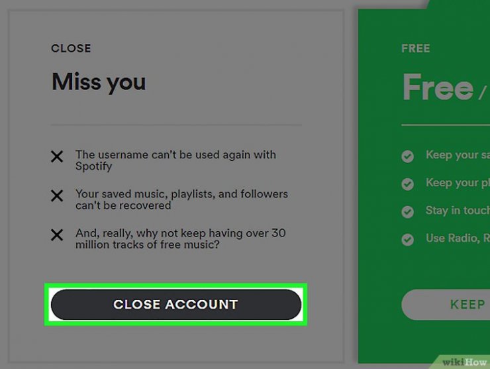Viewport: 490px width, 369px height.
Task: Click X icon beside 30 million tracks text
Action: tap(57, 235)
